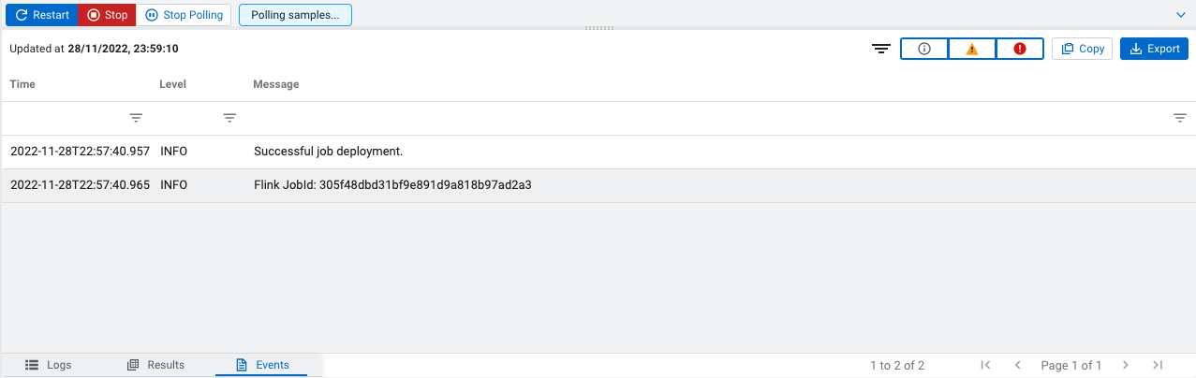
Task: Open the Polling samples dropdown
Action: point(295,15)
